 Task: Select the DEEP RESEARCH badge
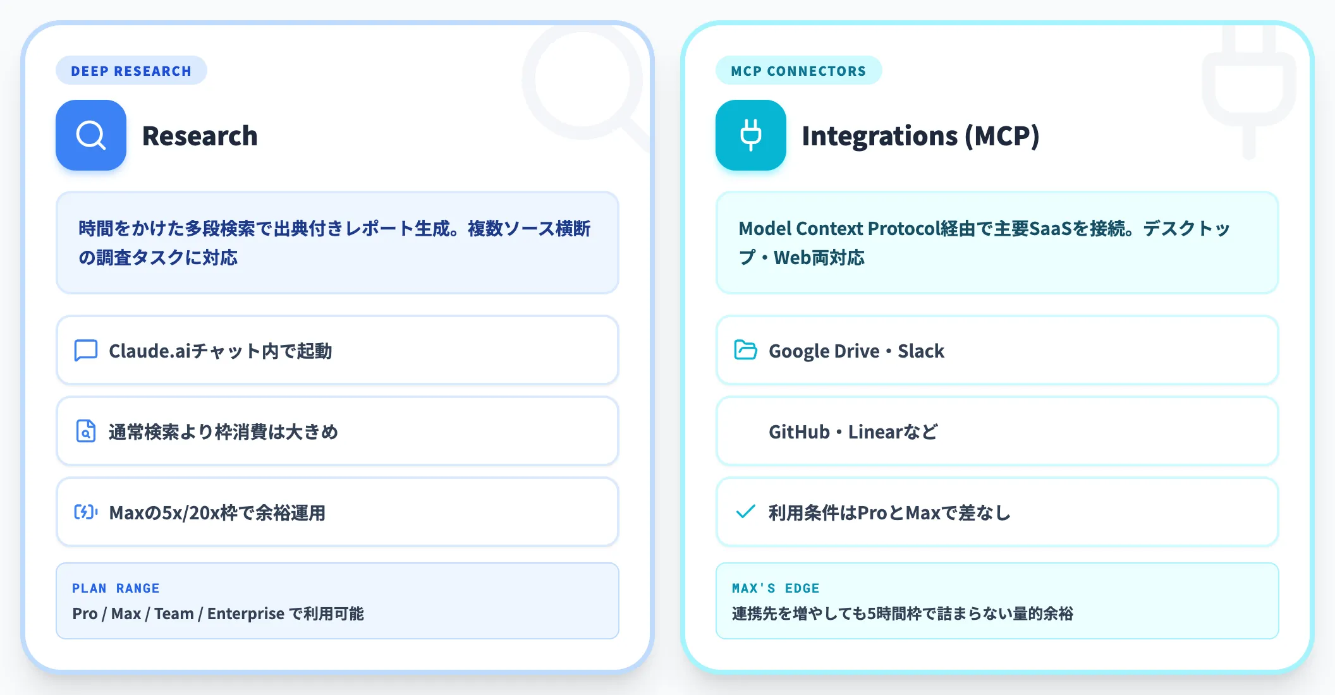[x=131, y=71]
